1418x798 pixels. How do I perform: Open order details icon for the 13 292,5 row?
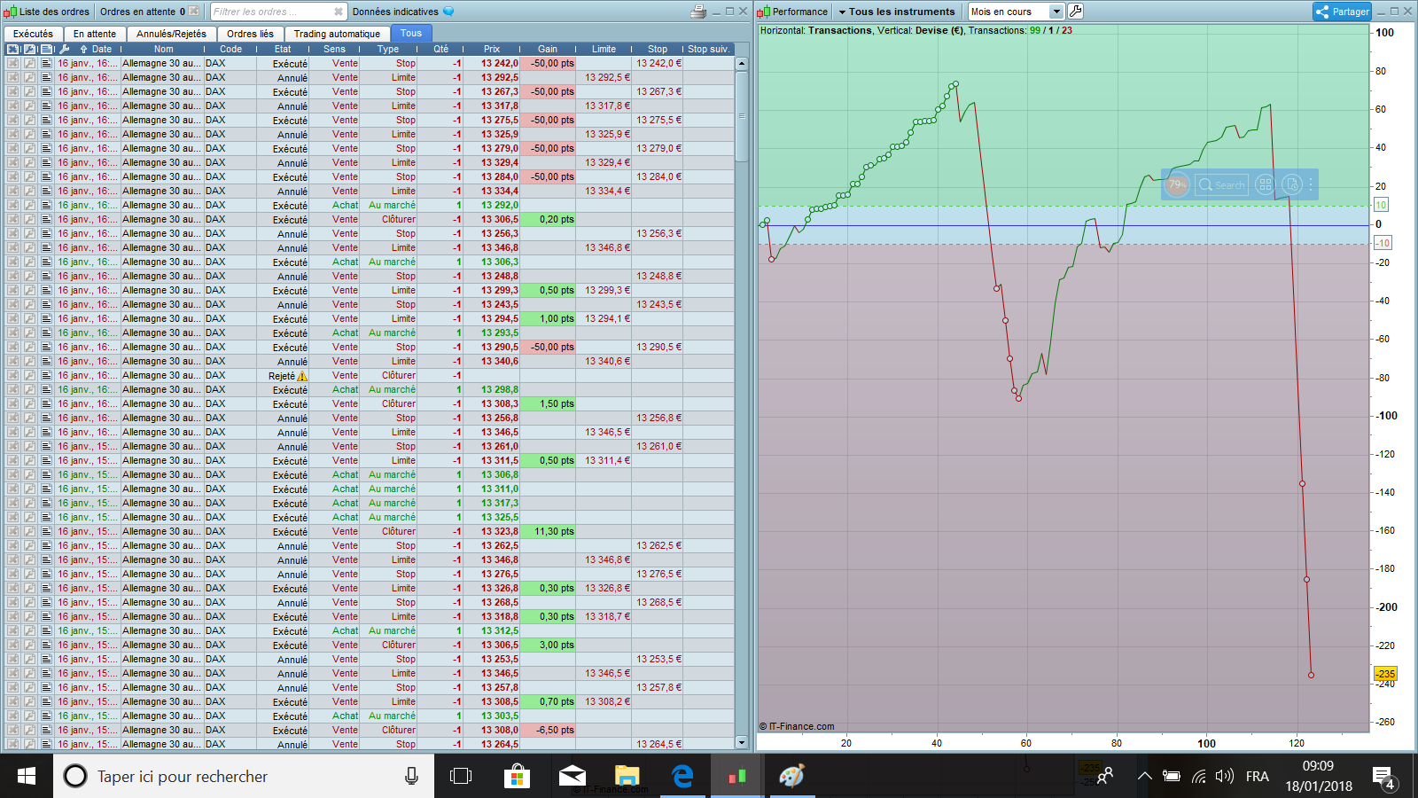[46, 77]
